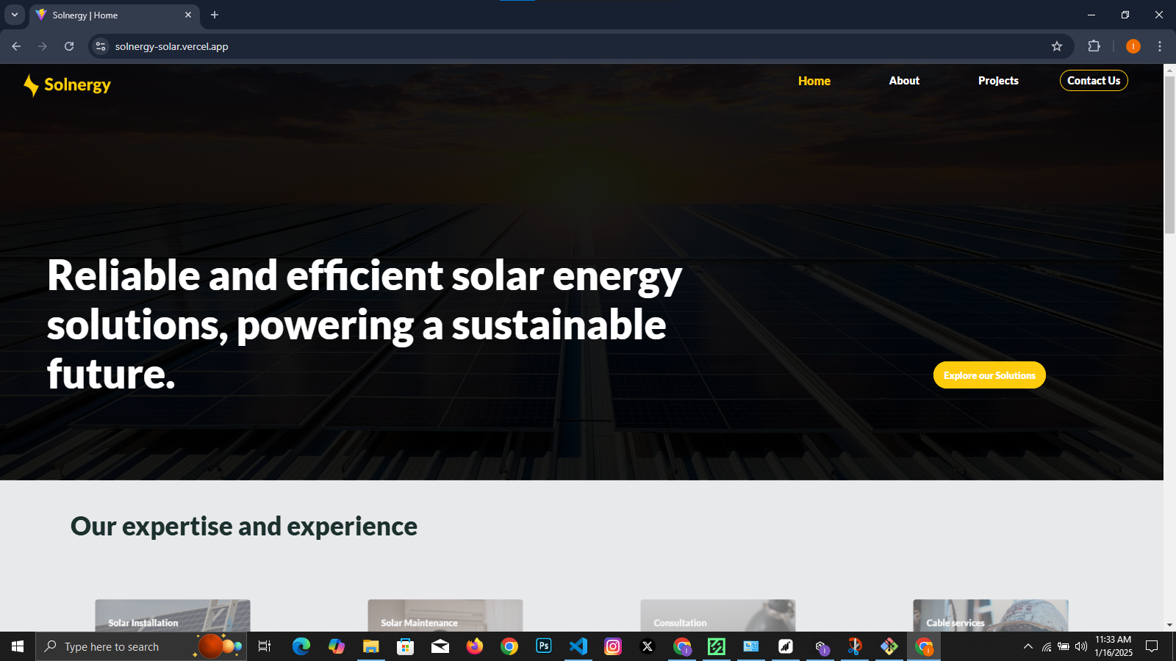Bookmark this page with the star icon
This screenshot has height=661, width=1176.
(x=1057, y=46)
